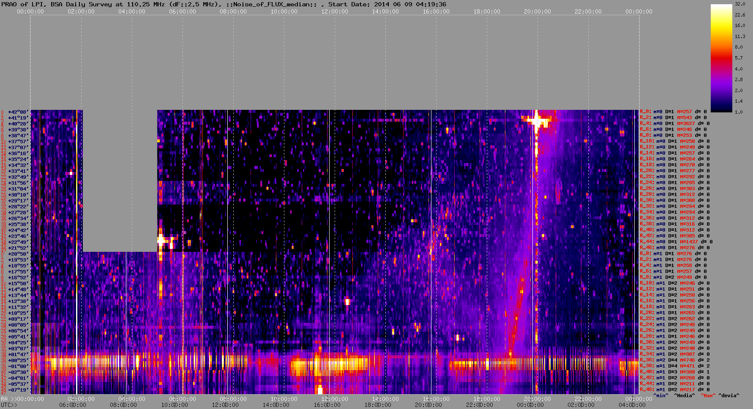Click the row stats line with M=217
The height and width of the screenshot is (409, 753).
point(675,390)
